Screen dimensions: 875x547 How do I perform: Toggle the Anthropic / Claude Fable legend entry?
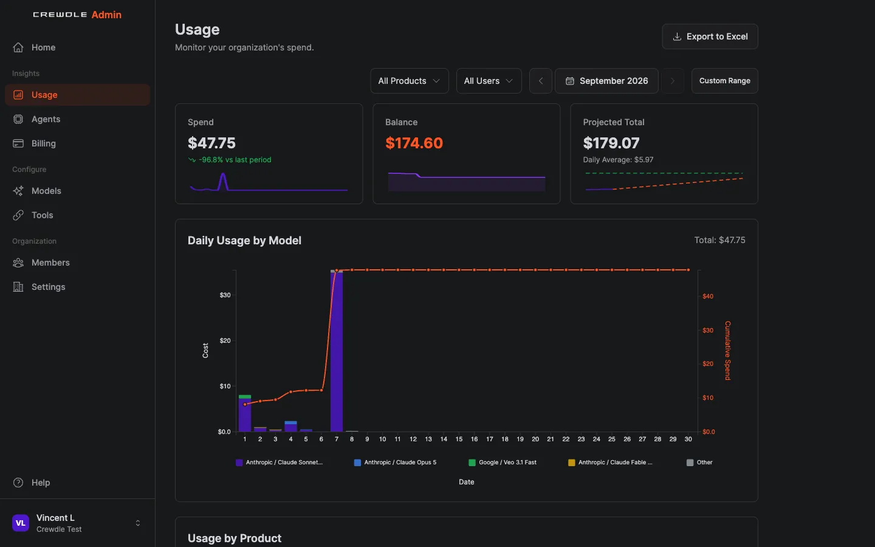pos(610,463)
